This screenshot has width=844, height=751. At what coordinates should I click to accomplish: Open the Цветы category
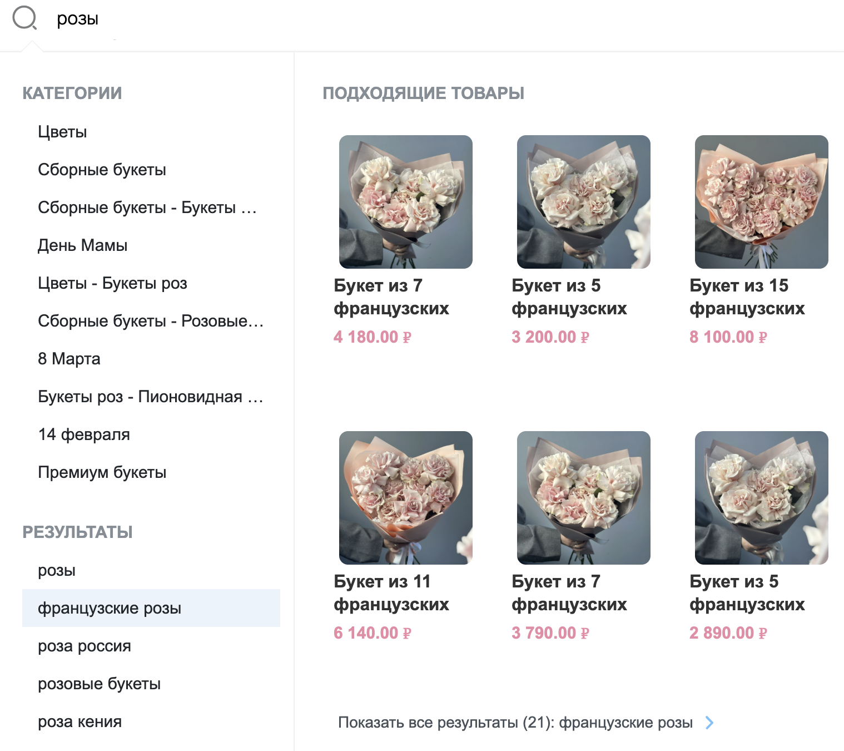pyautogui.click(x=62, y=132)
